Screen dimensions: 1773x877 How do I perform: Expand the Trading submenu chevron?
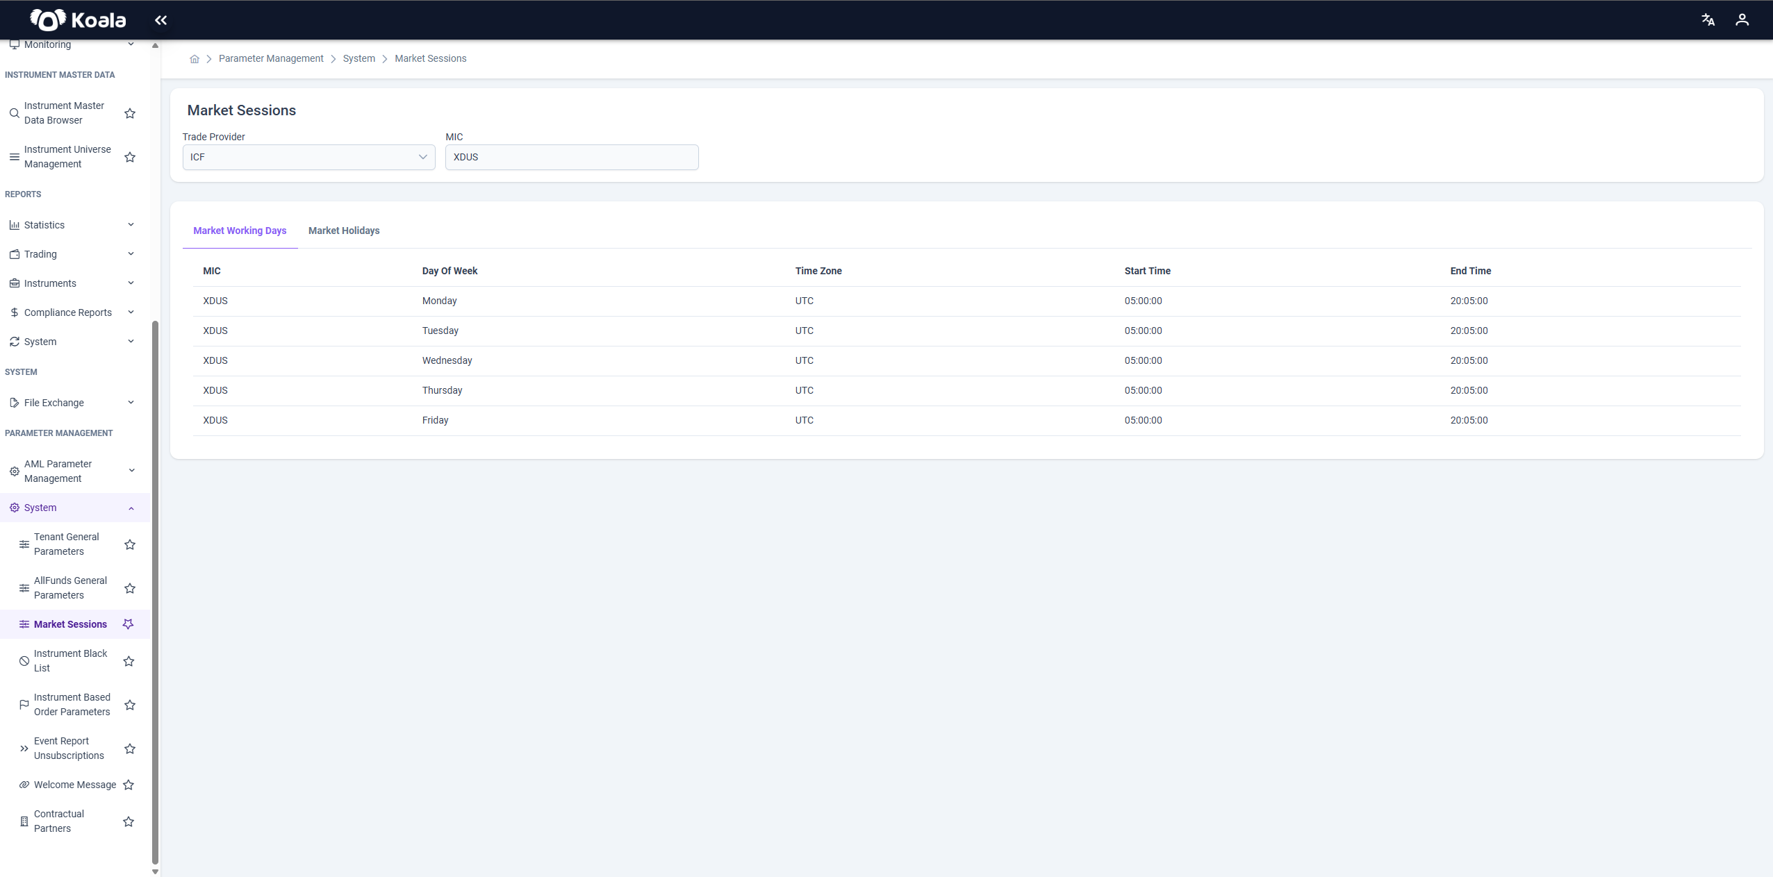[x=131, y=253]
